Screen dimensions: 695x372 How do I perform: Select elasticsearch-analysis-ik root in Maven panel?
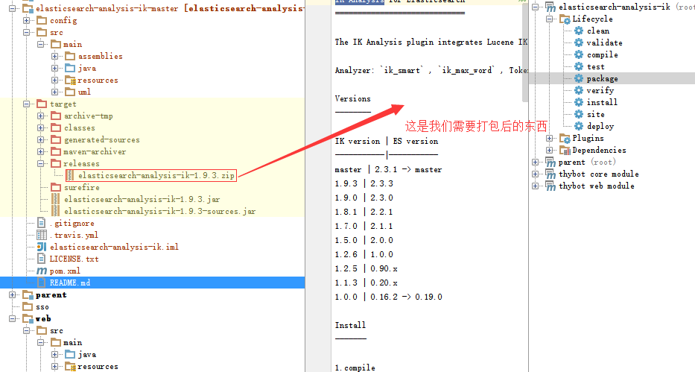pyautogui.click(x=615, y=7)
